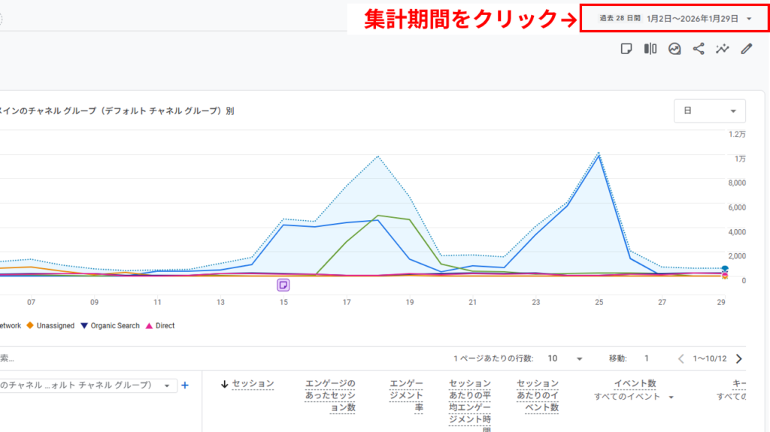Click the 1〜10/12 pagination text
Screen dimensions: 770x432
click(x=710, y=359)
